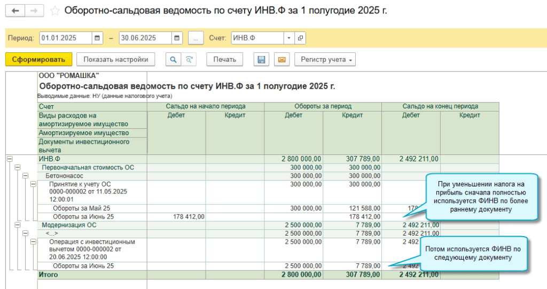Click the find next icon
Viewport: 547px width, 289px height.
(189, 59)
